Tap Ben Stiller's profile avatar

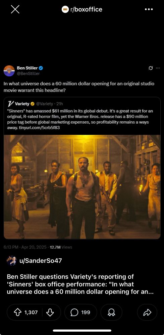9,71
